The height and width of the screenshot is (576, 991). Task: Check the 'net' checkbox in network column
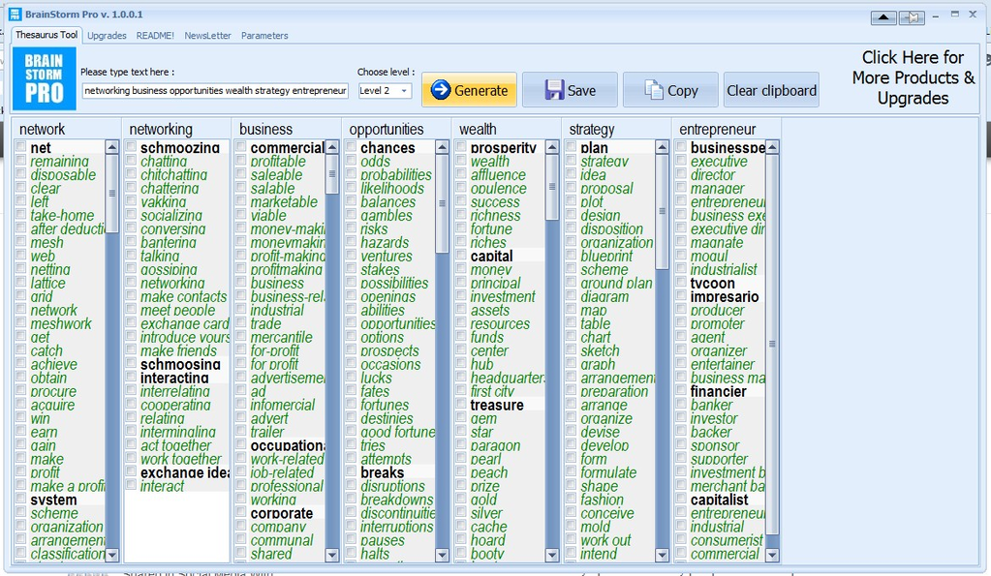coord(21,146)
